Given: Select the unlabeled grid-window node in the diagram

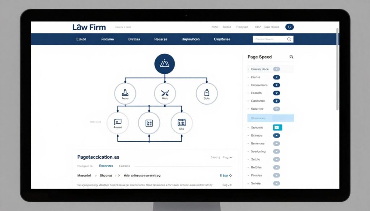Looking at the screenshot, I should (x=149, y=123).
